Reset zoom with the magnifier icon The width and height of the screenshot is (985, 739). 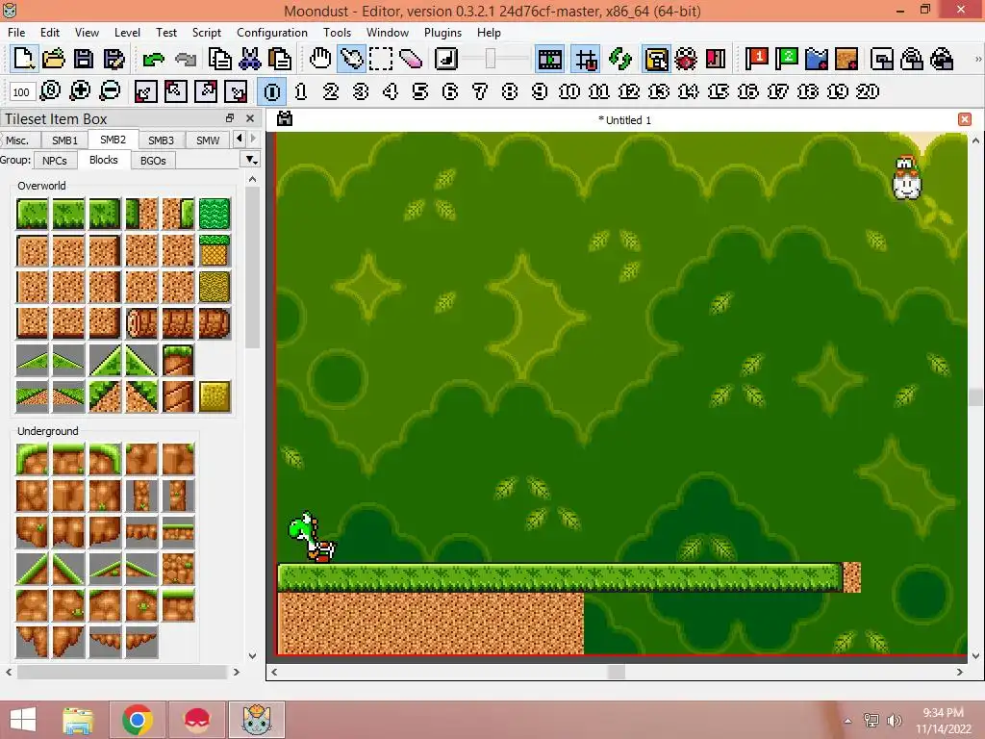click(50, 91)
